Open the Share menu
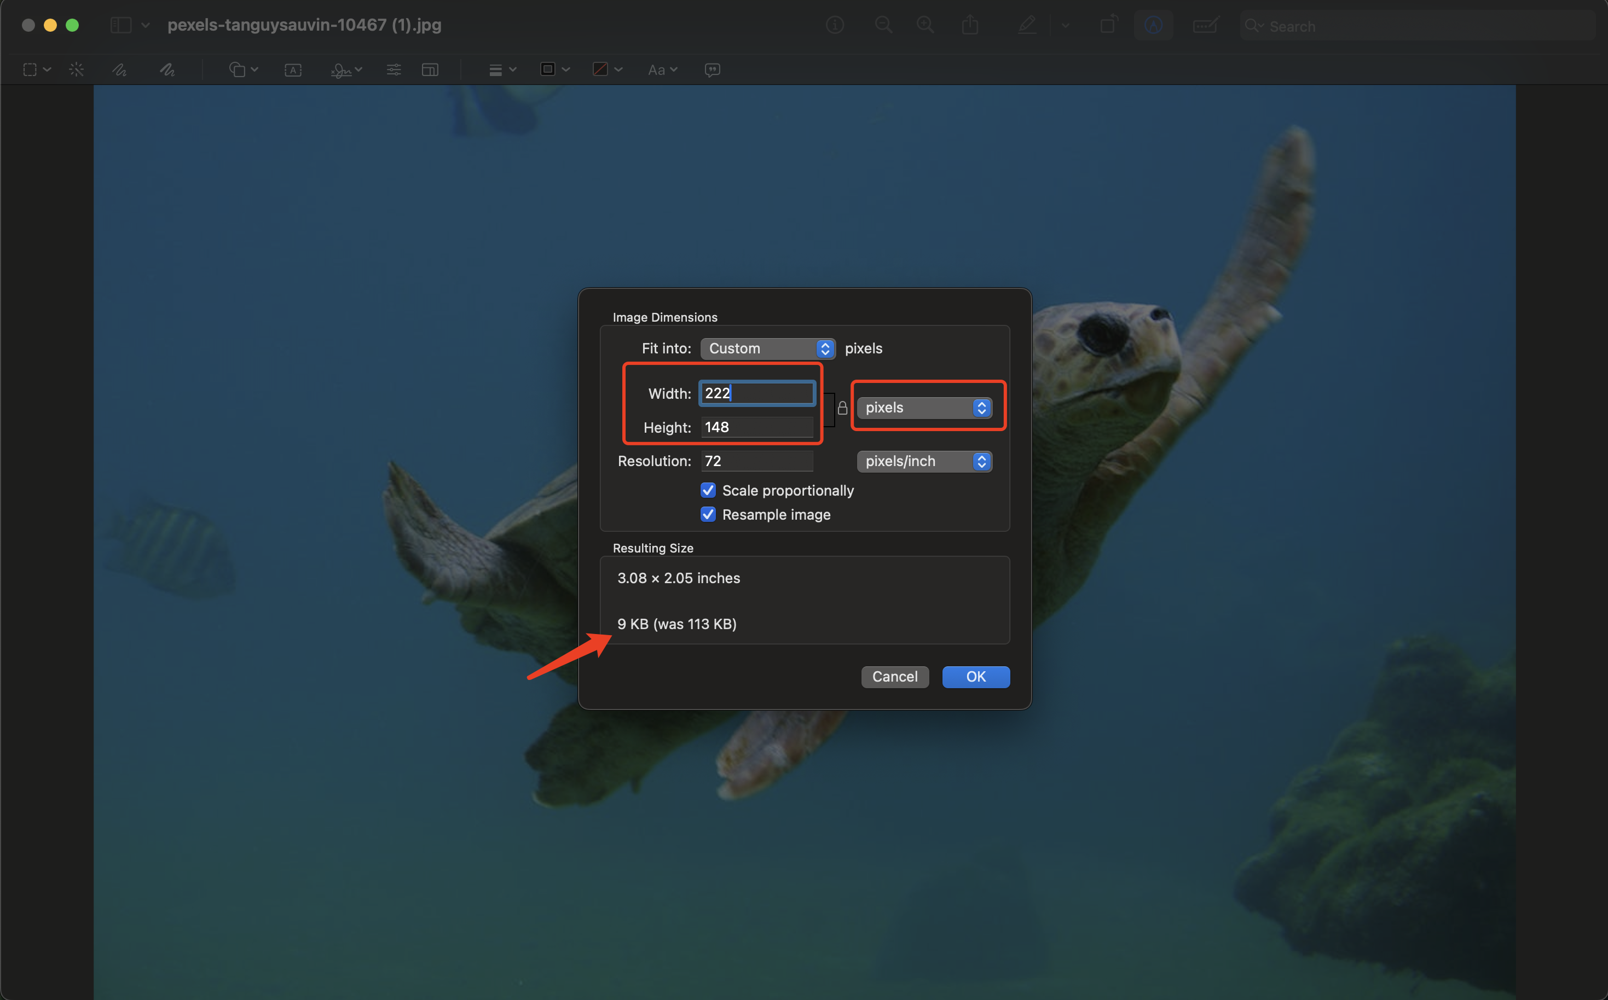The width and height of the screenshot is (1608, 1000). 969,25
